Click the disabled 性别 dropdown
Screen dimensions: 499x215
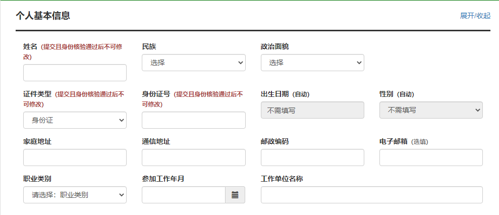430,110
